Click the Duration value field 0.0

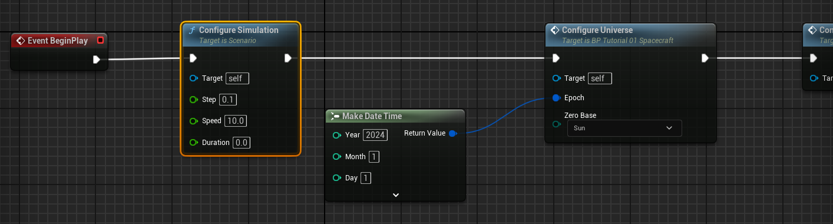tap(242, 143)
